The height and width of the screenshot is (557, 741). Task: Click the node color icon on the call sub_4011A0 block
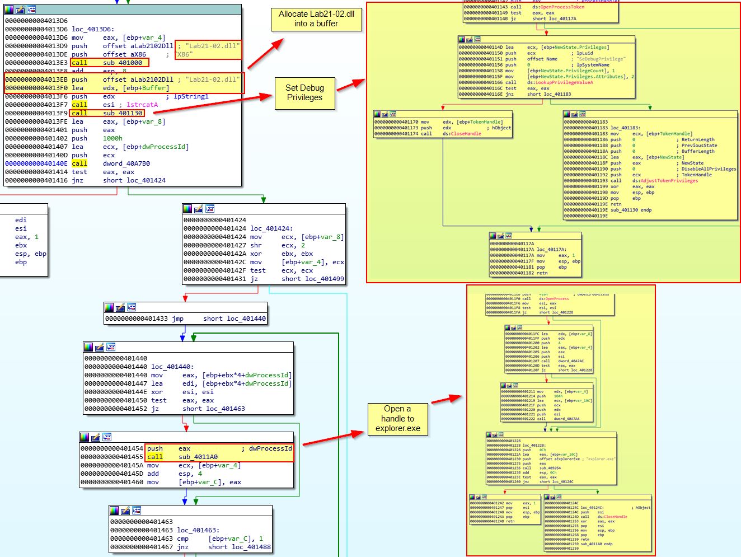coord(85,437)
